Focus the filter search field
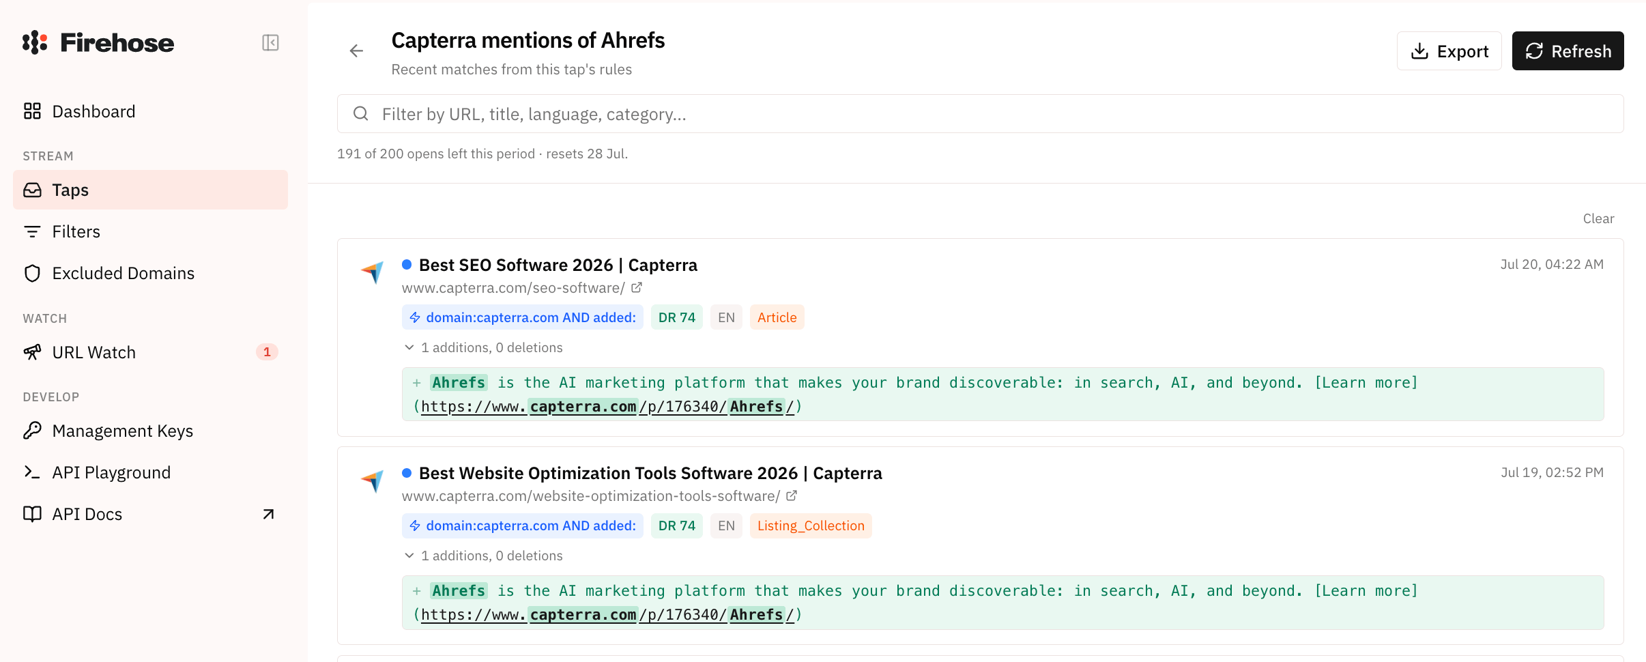This screenshot has height=662, width=1646. click(981, 114)
